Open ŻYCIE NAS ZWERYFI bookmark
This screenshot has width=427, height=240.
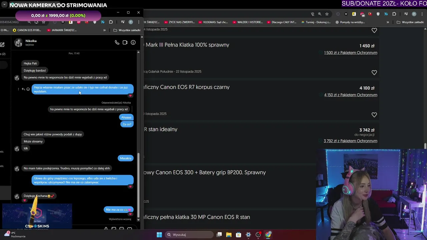pos(179,22)
